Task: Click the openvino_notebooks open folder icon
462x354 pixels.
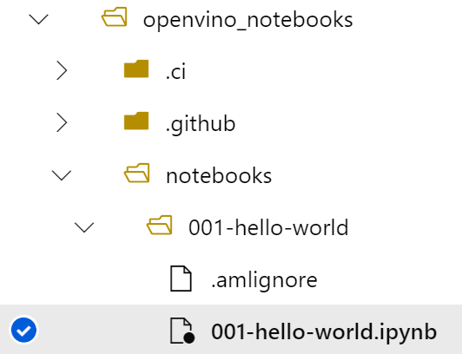Action: tap(115, 16)
